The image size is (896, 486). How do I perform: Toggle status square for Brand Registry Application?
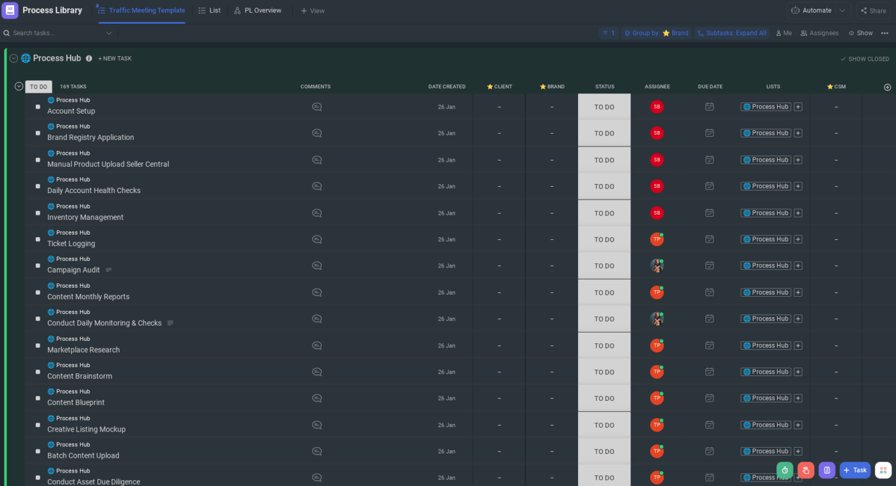pyautogui.click(x=38, y=133)
